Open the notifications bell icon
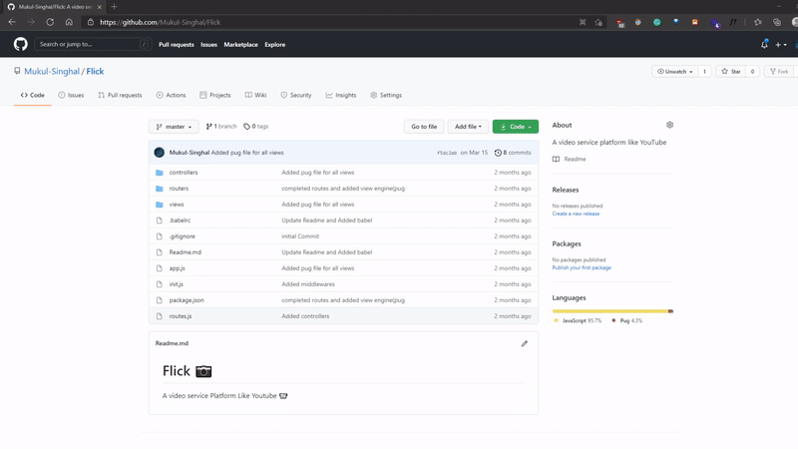798x449 pixels. (764, 44)
